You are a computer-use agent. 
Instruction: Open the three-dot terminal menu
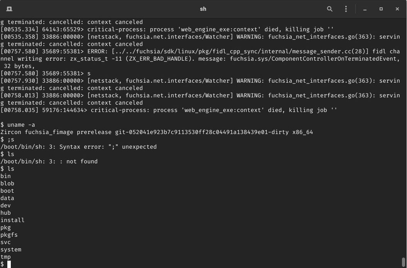[x=346, y=9]
